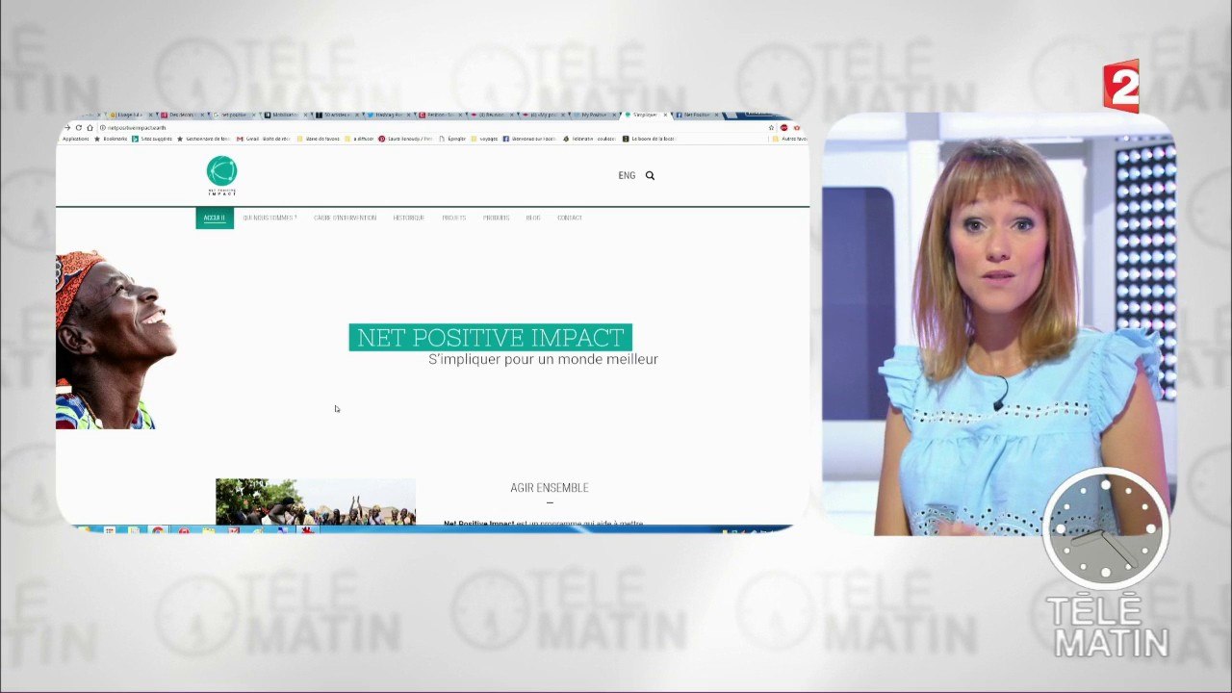
Task: Open the HISTORIQUE menu item
Action: point(408,218)
